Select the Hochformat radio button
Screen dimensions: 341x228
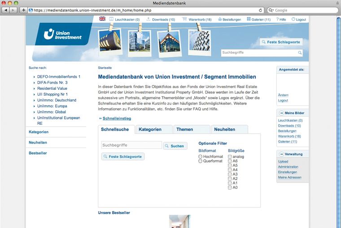tap(201, 157)
